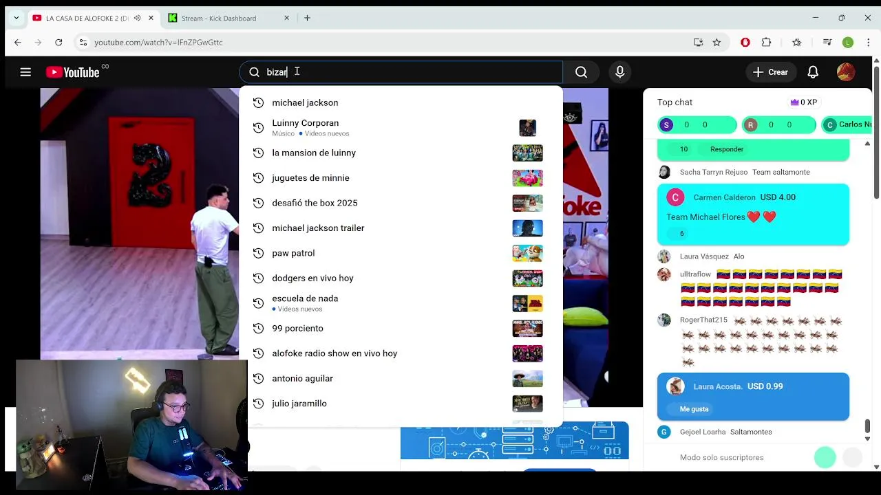This screenshot has width=881, height=495.
Task: Open Carmen Calderon's USD 4.00 Super Chat
Action: [753, 214]
